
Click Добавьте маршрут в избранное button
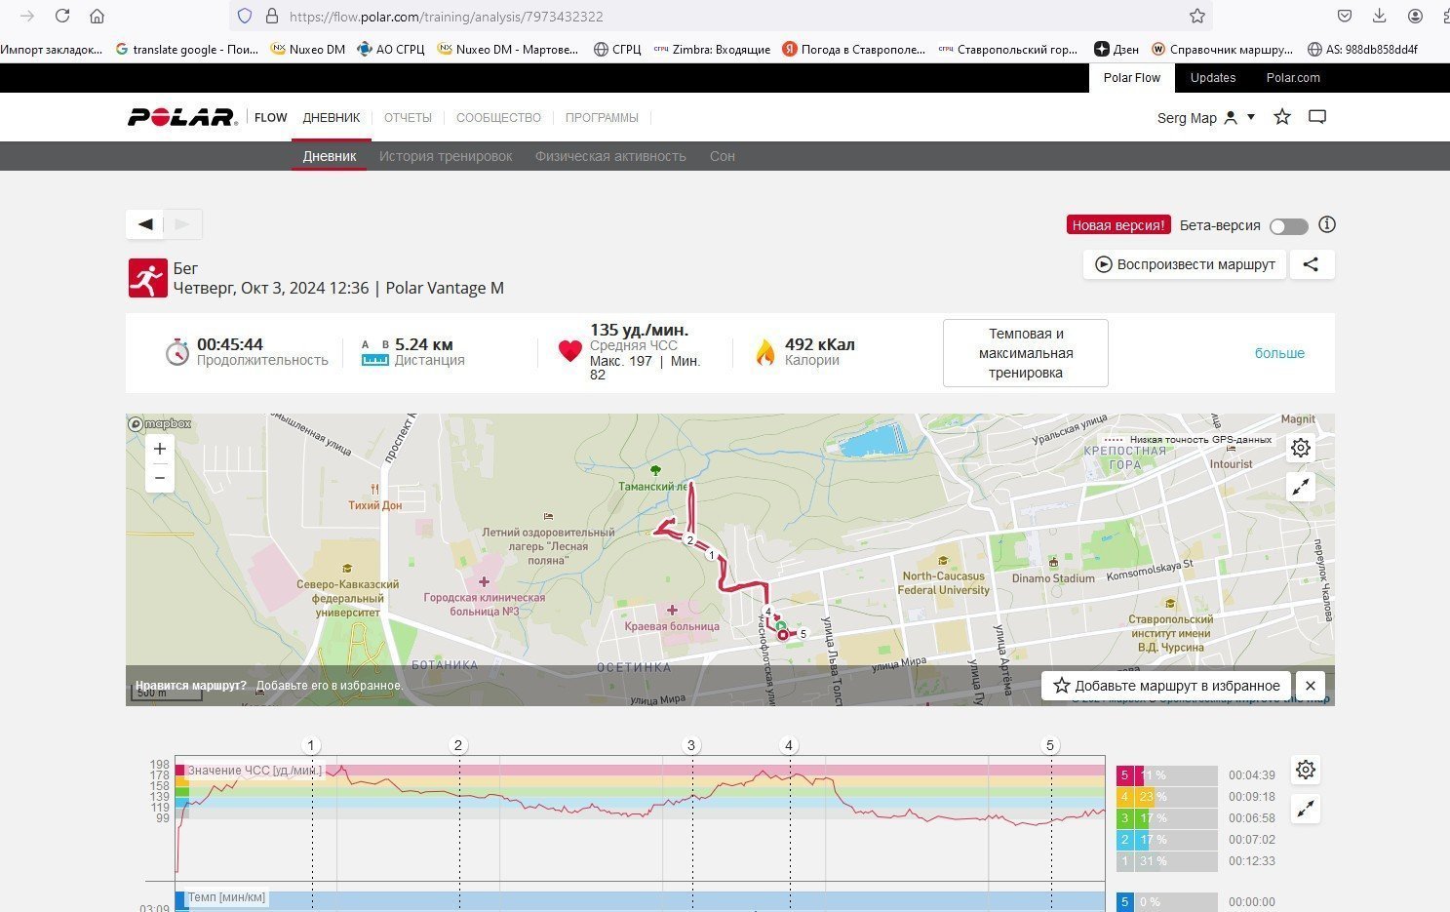click(1166, 686)
